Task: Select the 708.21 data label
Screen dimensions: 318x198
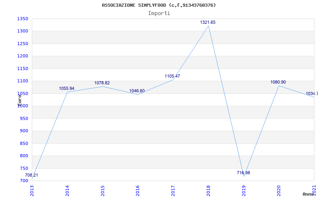Action: (31, 175)
